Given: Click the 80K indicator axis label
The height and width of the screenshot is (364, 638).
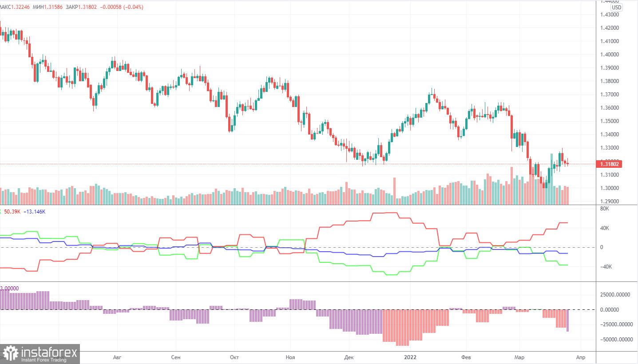Looking at the screenshot, I should click(604, 208).
